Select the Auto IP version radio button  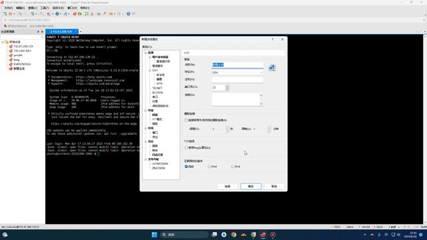coord(186,167)
